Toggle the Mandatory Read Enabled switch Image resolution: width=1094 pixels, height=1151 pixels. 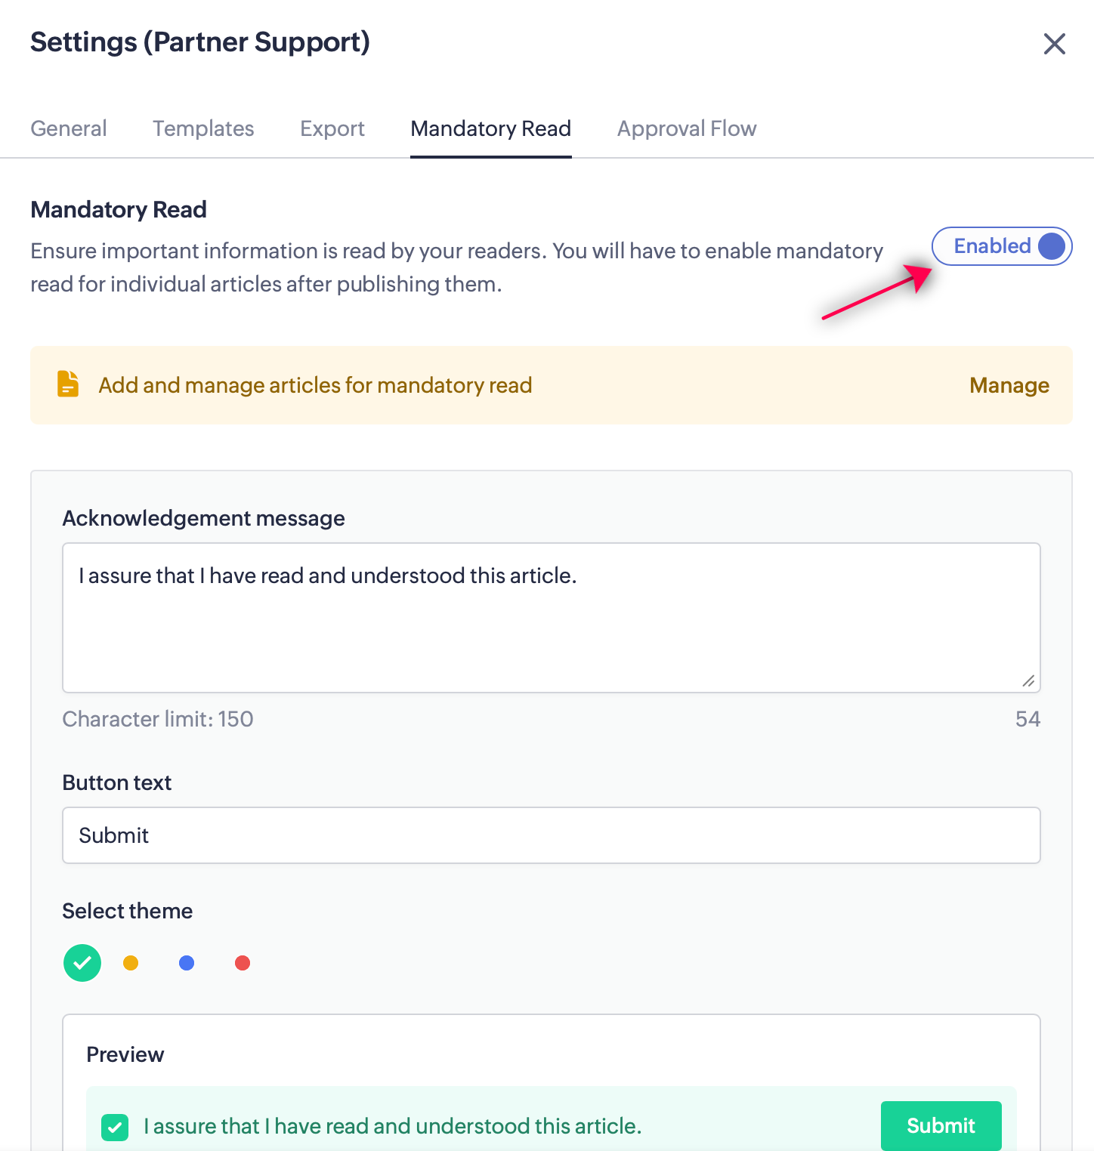[1002, 246]
